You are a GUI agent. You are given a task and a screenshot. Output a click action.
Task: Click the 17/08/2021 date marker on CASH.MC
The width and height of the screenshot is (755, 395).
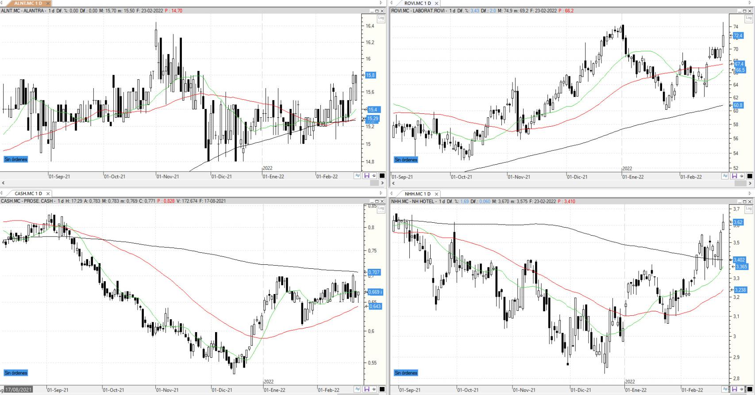click(18, 390)
